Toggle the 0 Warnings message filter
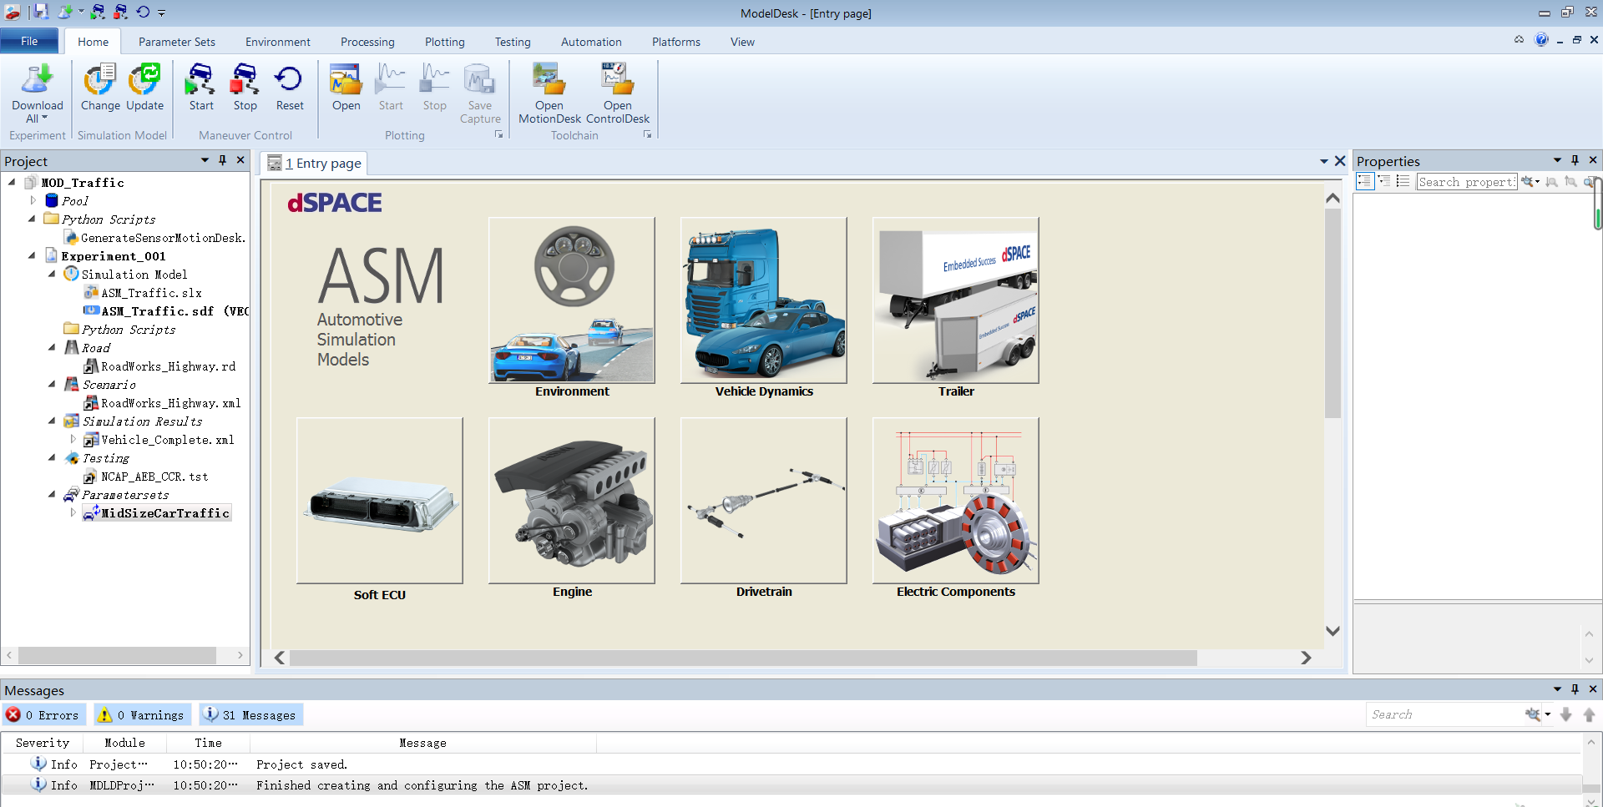This screenshot has width=1603, height=807. tap(141, 715)
